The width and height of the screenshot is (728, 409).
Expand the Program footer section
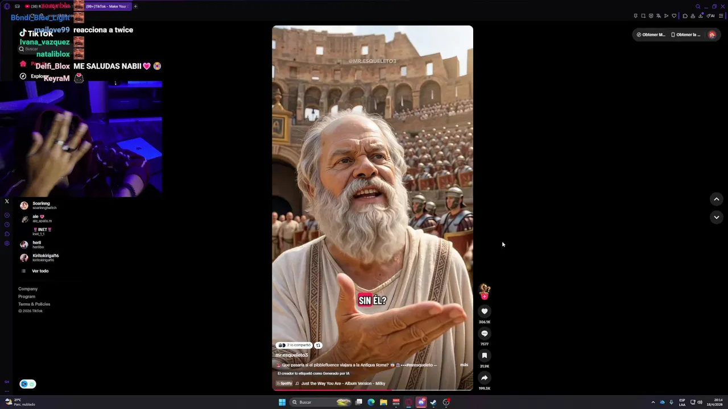tap(27, 297)
